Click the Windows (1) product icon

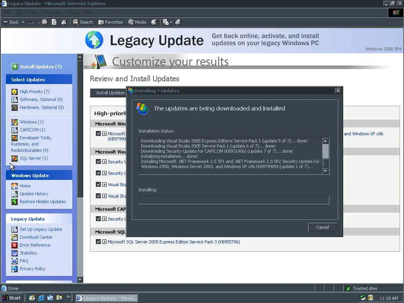[15, 122]
